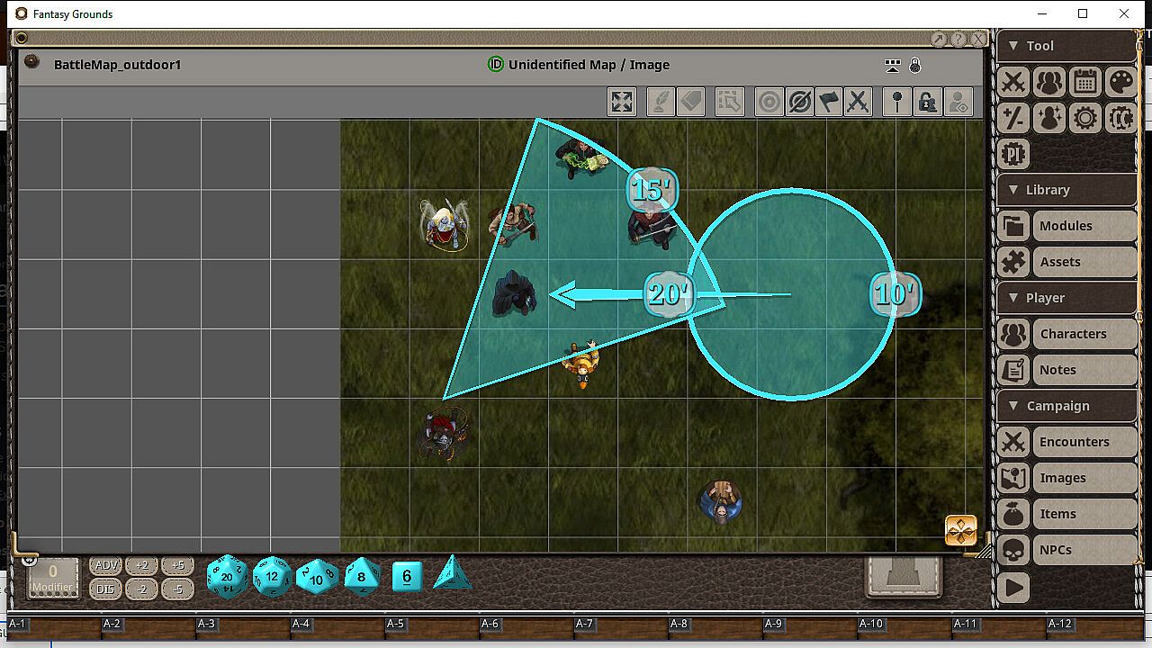Open the Combat Tracker crossed swords tool

pos(1013,82)
